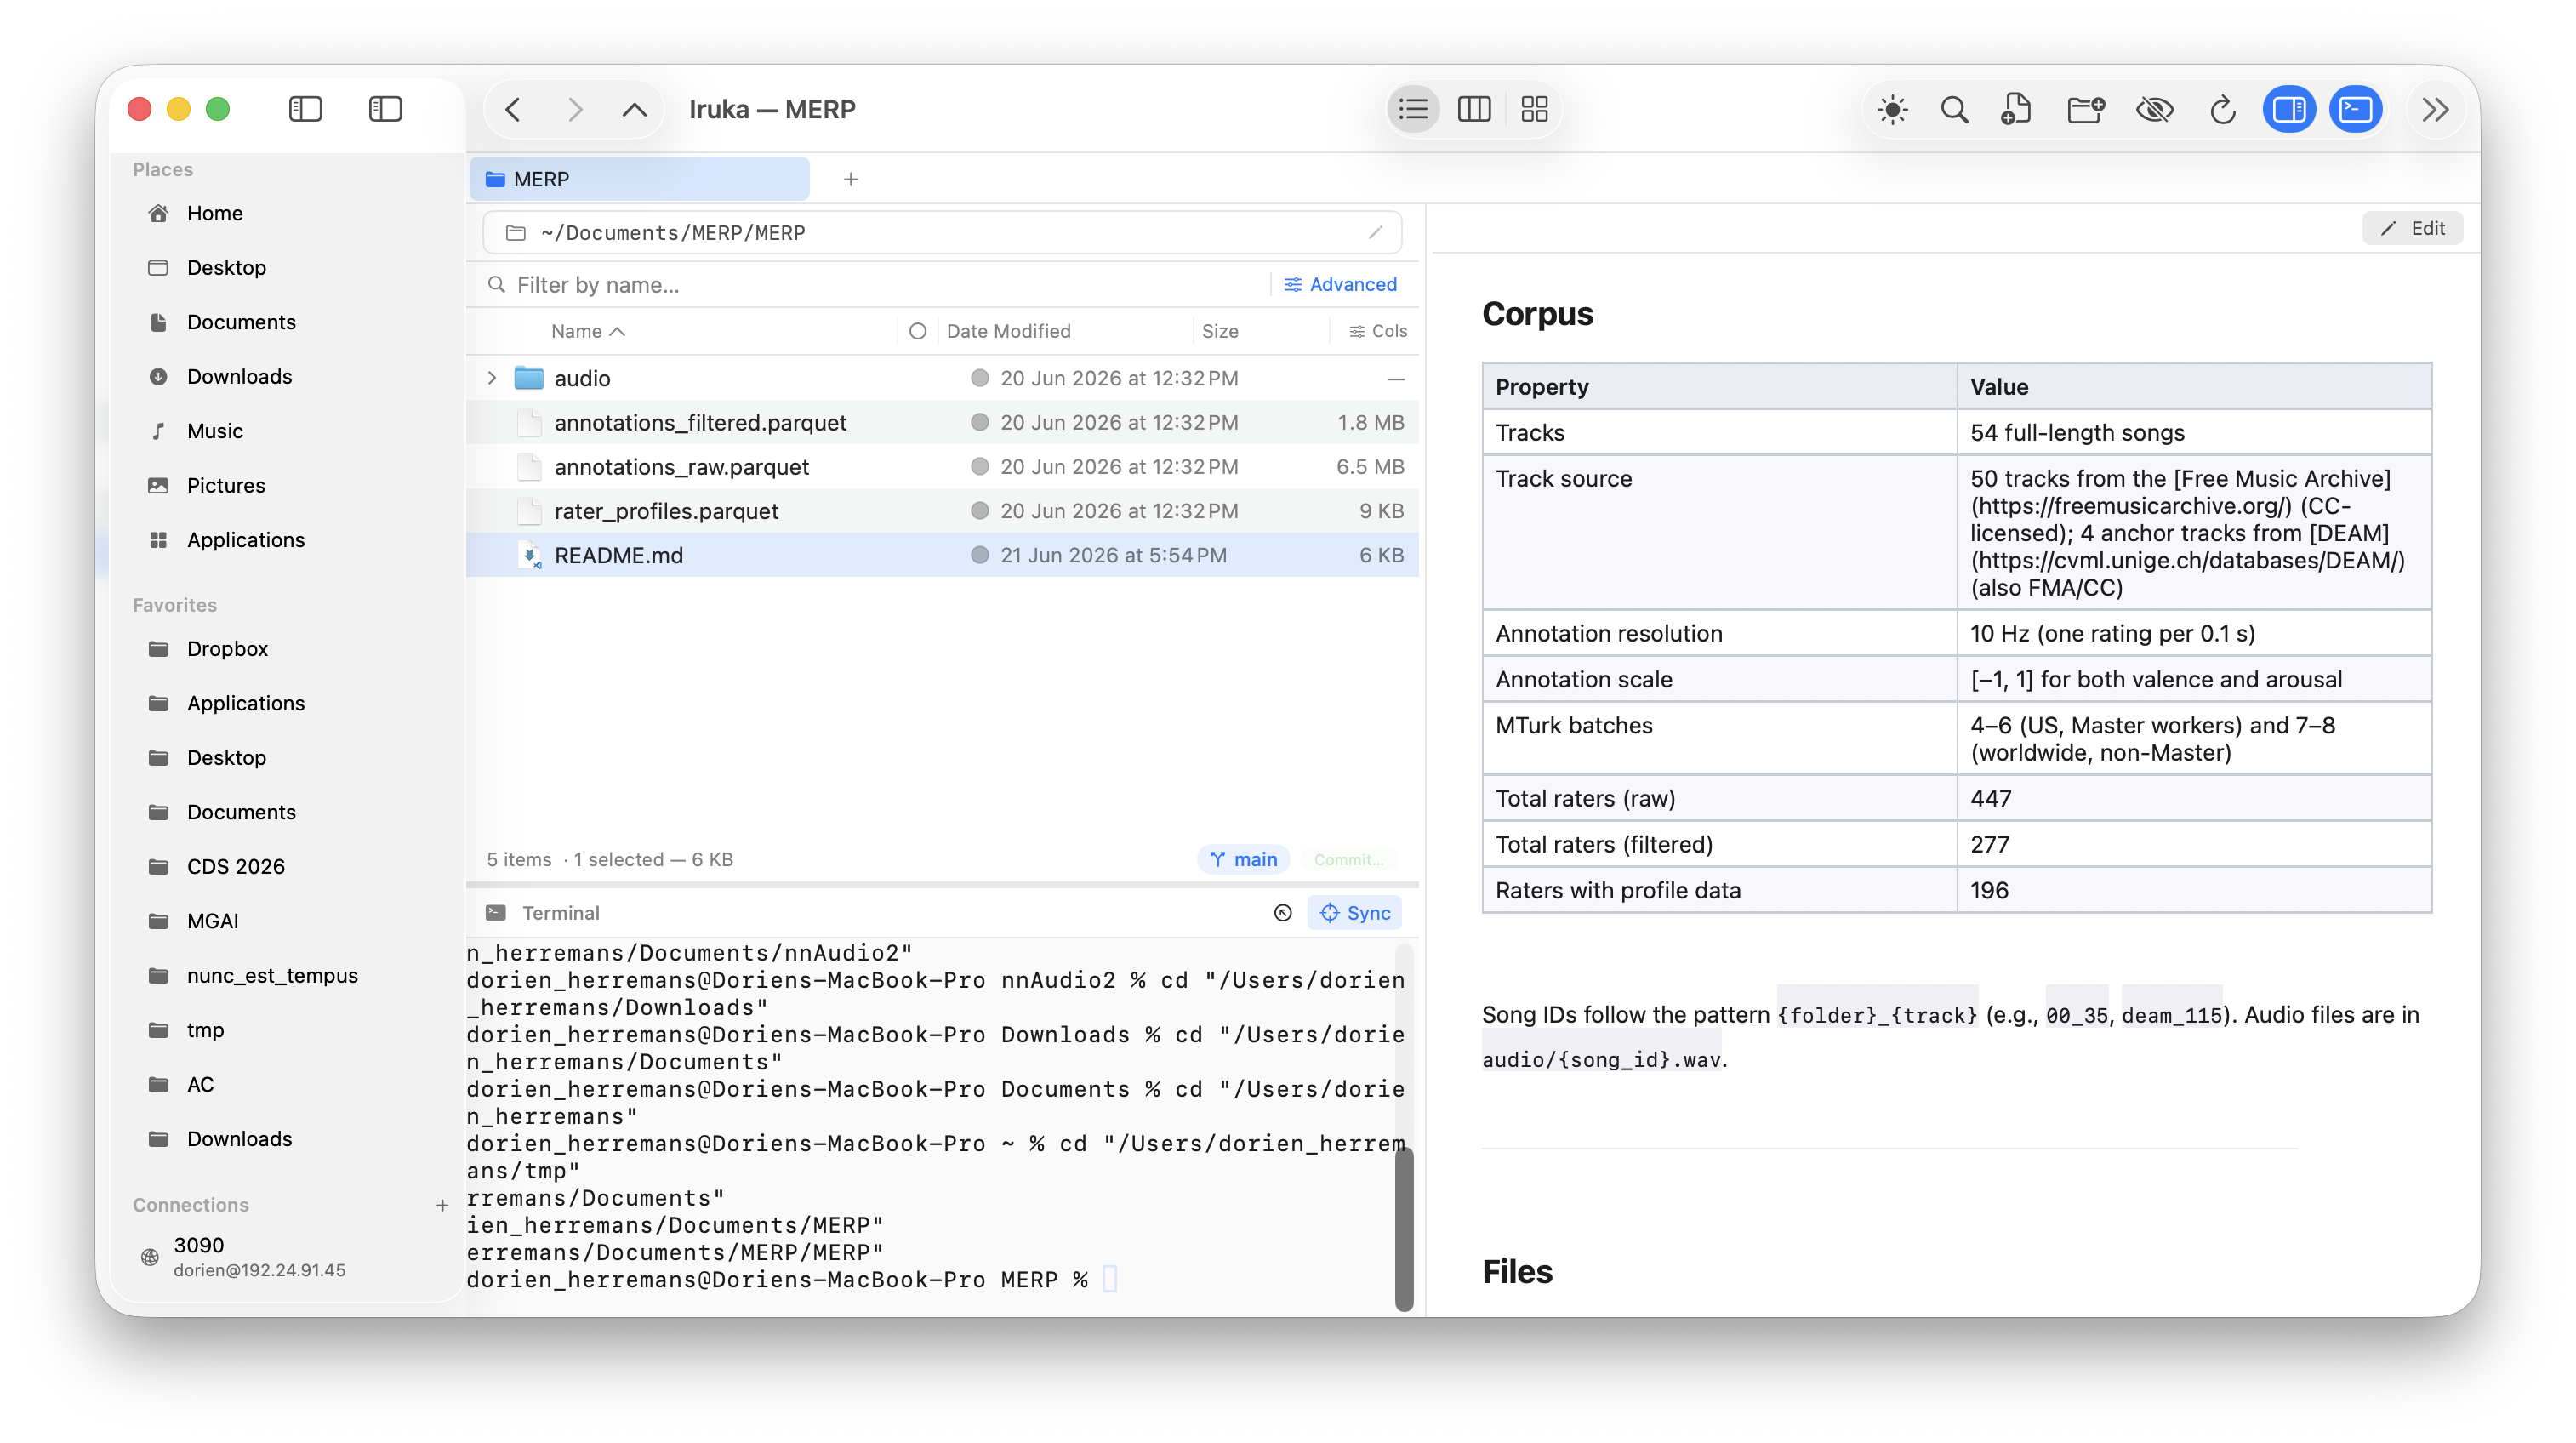Image resolution: width=2576 pixels, height=1443 pixels.
Task: Click the Edit button in preview
Action: tap(2412, 229)
